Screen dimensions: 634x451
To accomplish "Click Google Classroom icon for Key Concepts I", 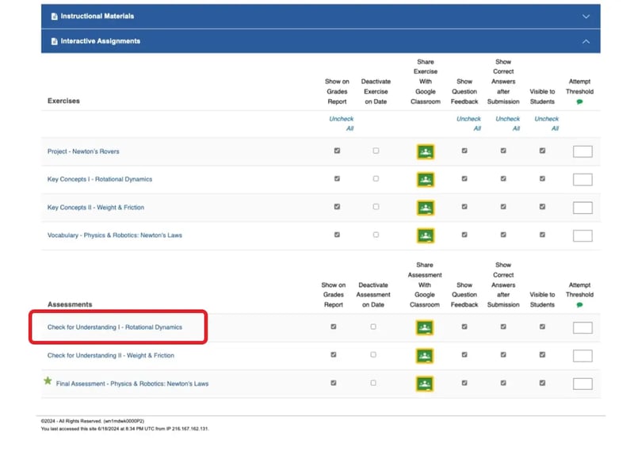I will pyautogui.click(x=426, y=180).
